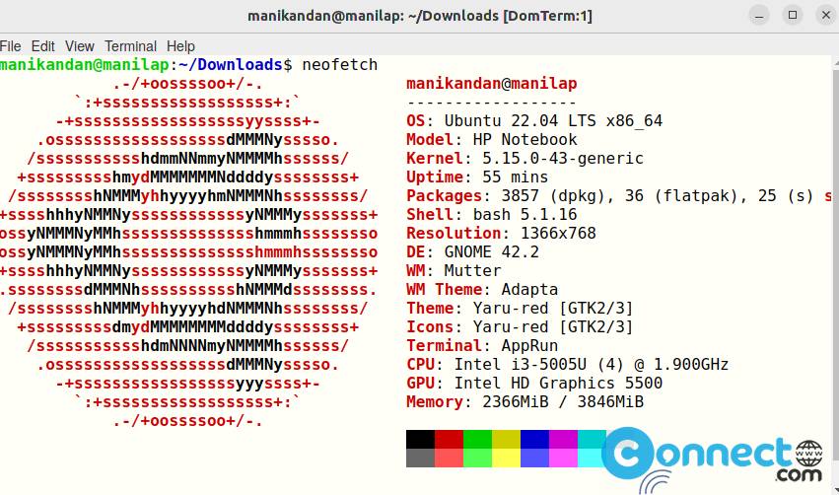Open the Terminal menu
Image resolution: width=839 pixels, height=495 pixels.
tap(130, 46)
